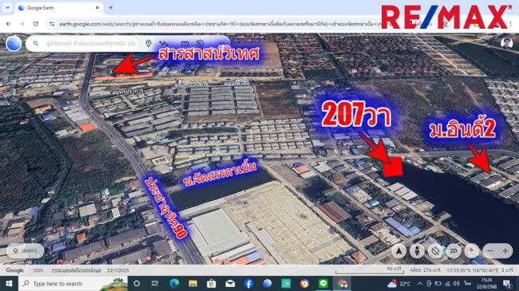Click the camera altitude 276 readout

click(x=426, y=270)
